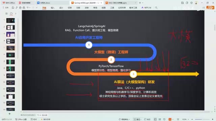Click the search magnifier icon in ribbon
The height and width of the screenshot is (121, 216).
pos(156,8)
